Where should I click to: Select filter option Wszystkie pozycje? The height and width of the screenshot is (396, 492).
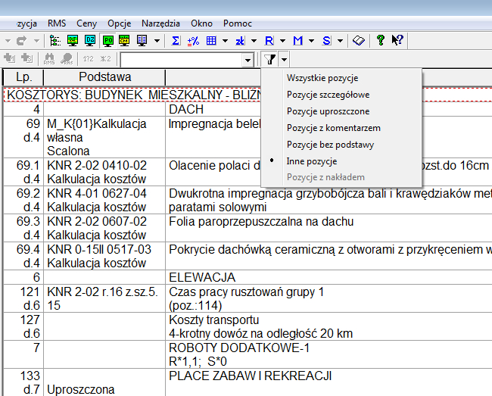coord(322,78)
